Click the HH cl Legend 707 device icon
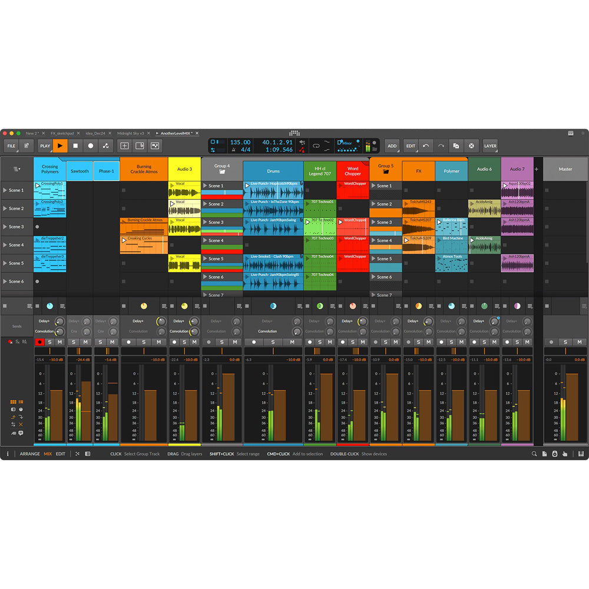589x589 pixels. click(x=320, y=306)
